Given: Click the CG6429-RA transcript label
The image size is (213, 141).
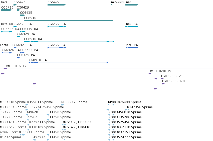Looking at the screenshot, I should pyautogui.click(x=26, y=34).
